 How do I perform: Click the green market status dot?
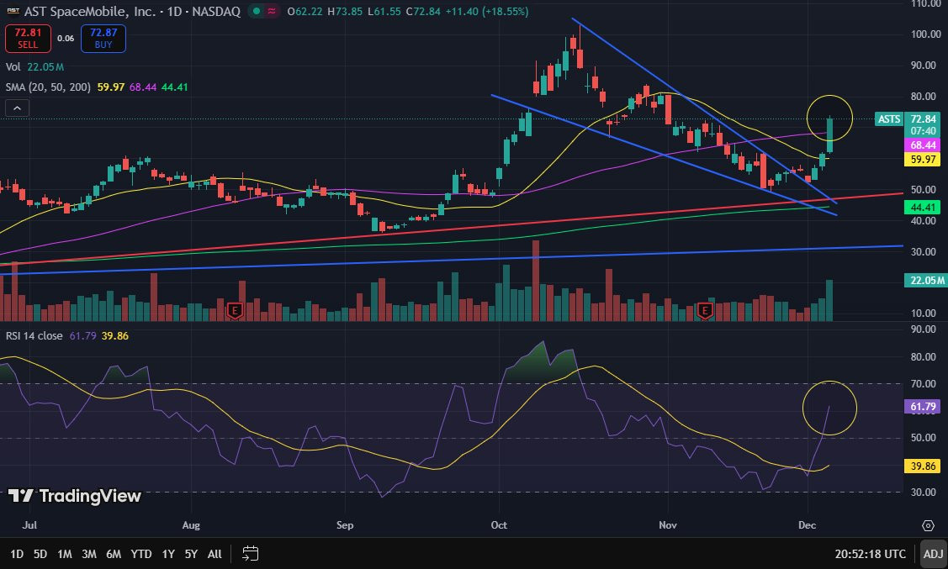point(257,12)
